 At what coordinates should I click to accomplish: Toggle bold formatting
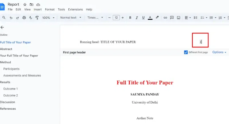coord(130,18)
